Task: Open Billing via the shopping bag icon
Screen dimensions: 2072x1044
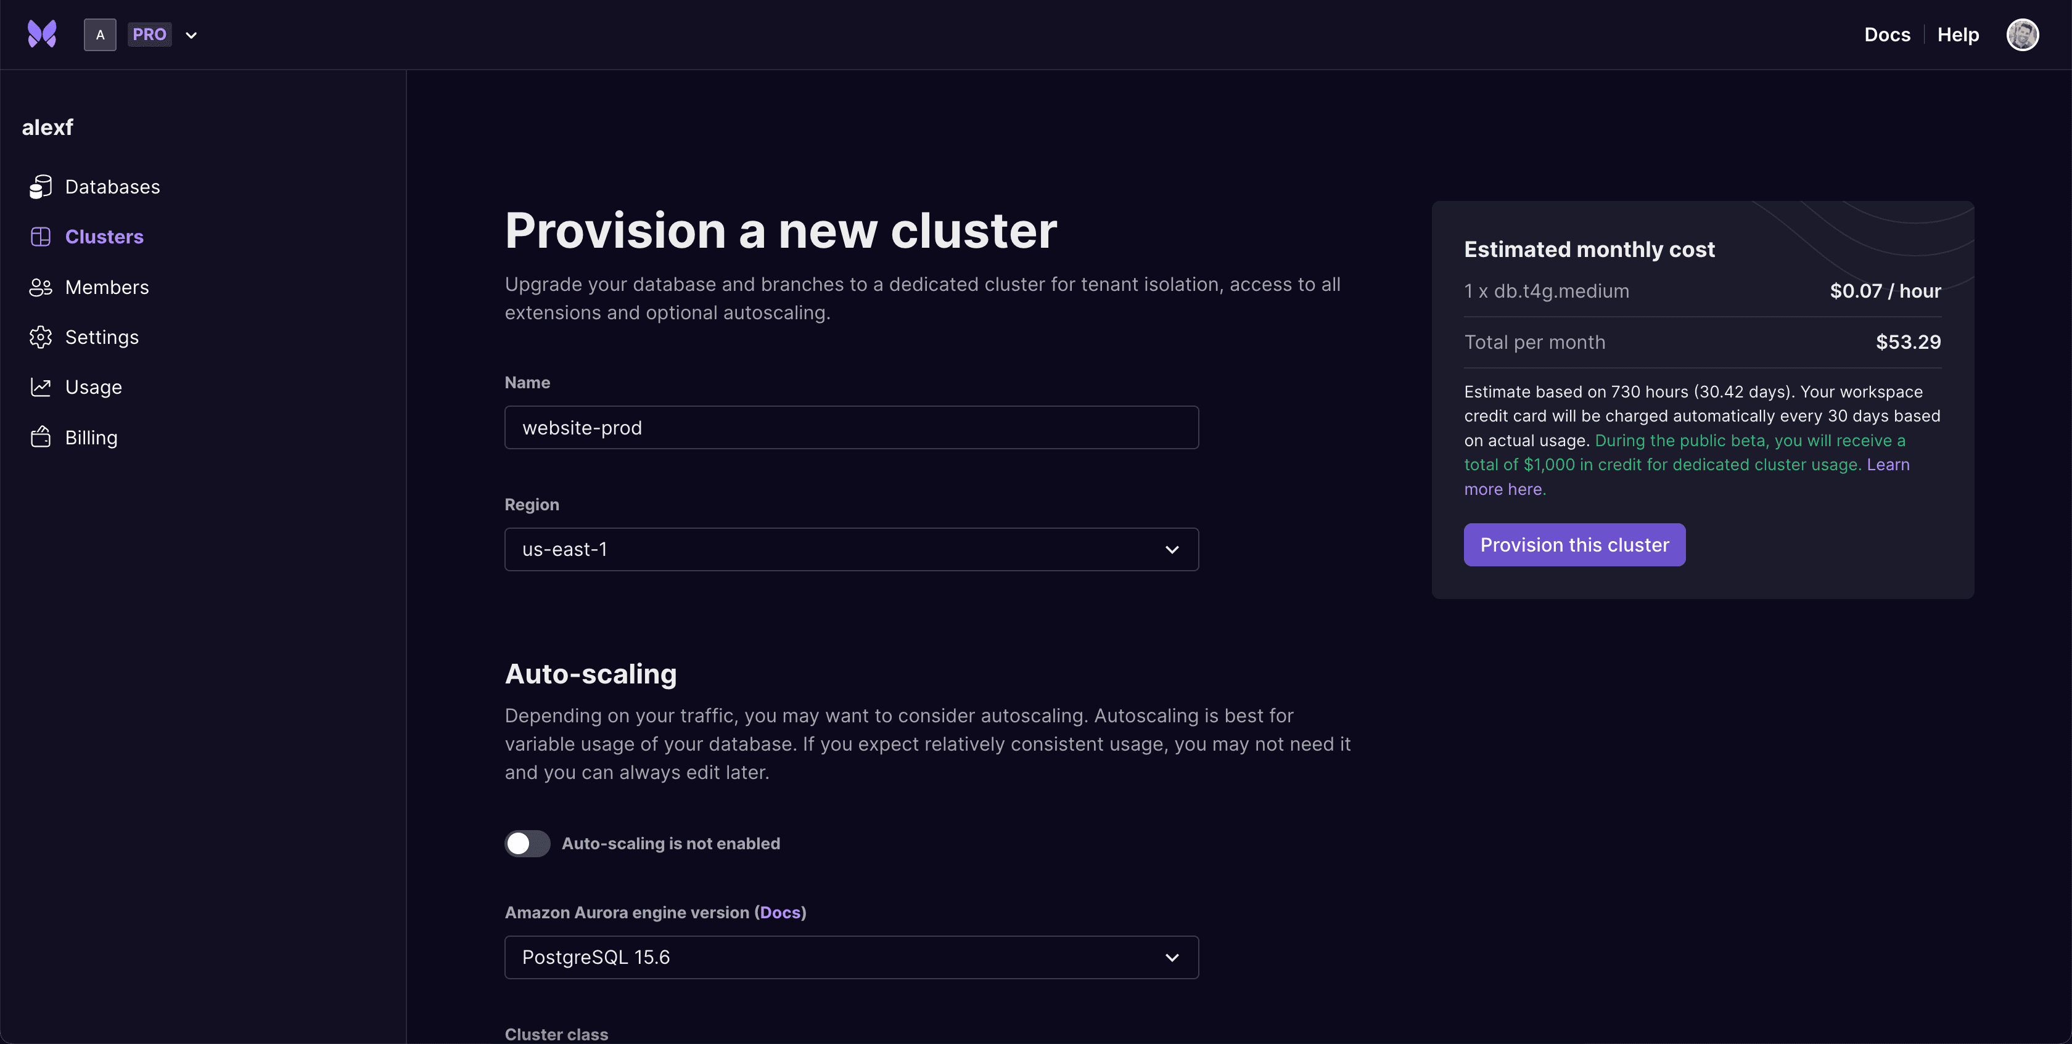Action: (41, 436)
